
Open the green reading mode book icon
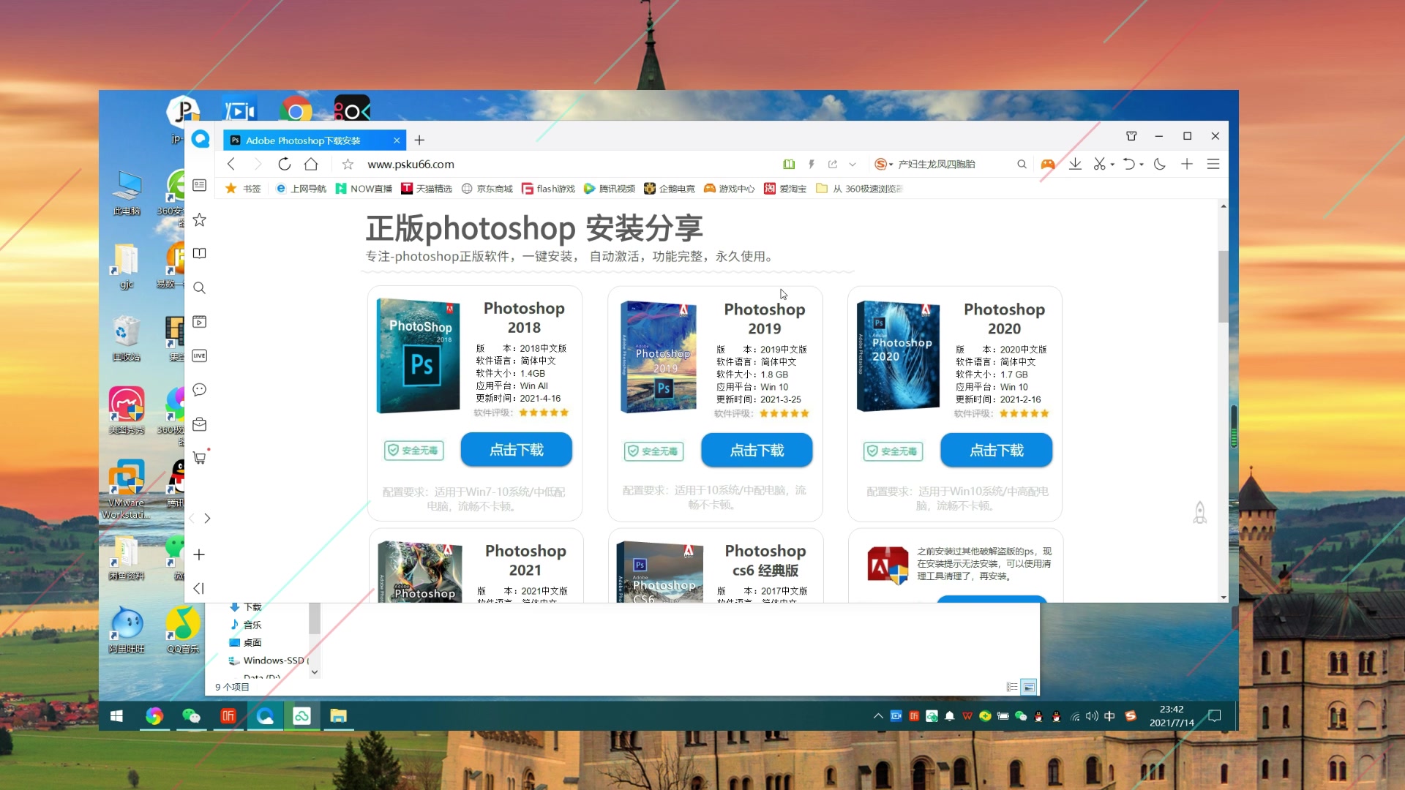click(x=789, y=164)
